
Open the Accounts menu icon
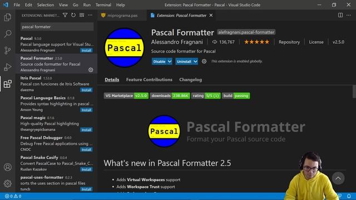pyautogui.click(x=7, y=167)
